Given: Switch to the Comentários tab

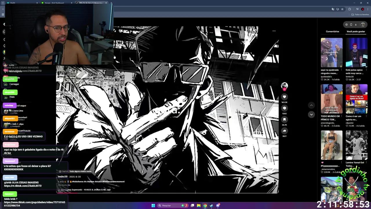Looking at the screenshot, I should click(332, 31).
